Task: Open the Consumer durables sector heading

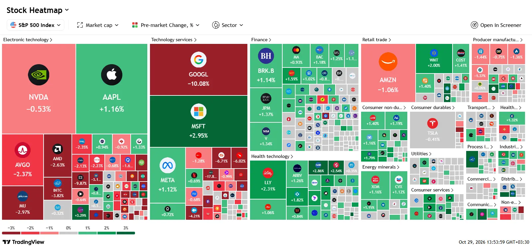Action: click(433, 107)
